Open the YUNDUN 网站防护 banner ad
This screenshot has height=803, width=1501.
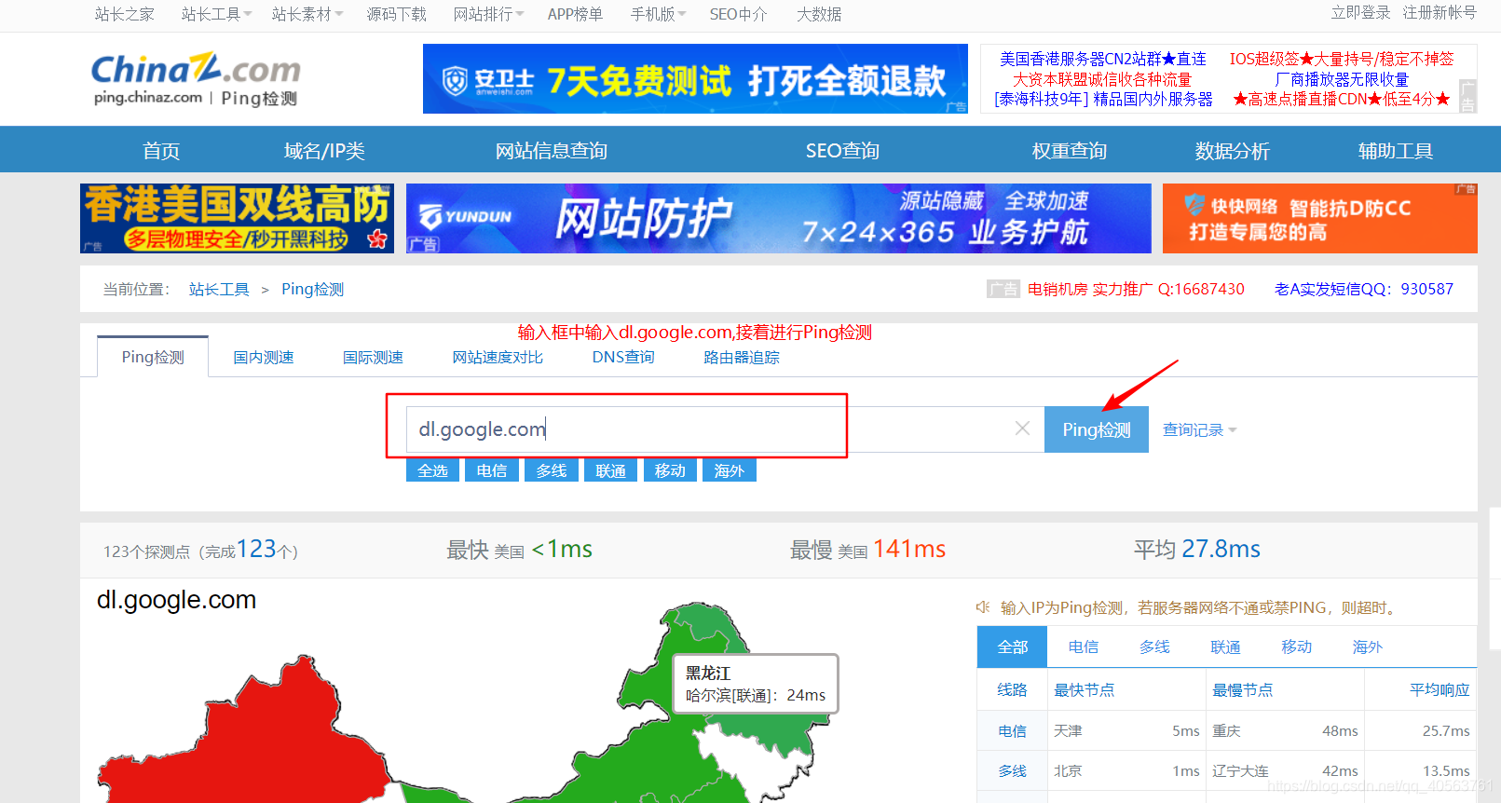pos(778,218)
